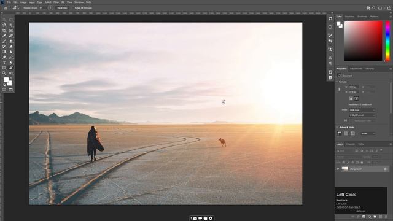Screen dimensions: 393x221
Task: Hide the Background layer eye icon
Action: [338, 169]
